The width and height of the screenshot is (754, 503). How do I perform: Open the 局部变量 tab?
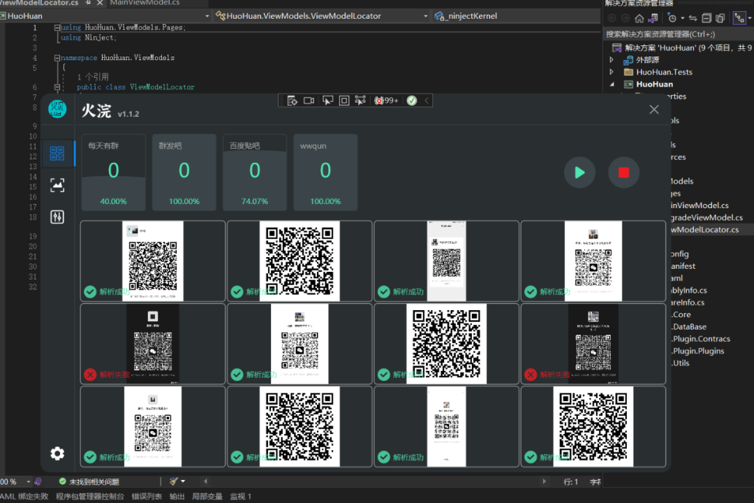(x=207, y=496)
